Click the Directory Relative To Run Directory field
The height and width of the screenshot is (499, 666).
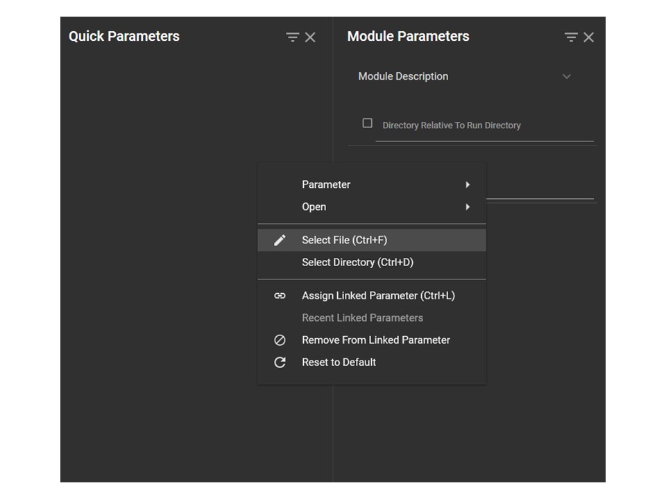pyautogui.click(x=484, y=125)
